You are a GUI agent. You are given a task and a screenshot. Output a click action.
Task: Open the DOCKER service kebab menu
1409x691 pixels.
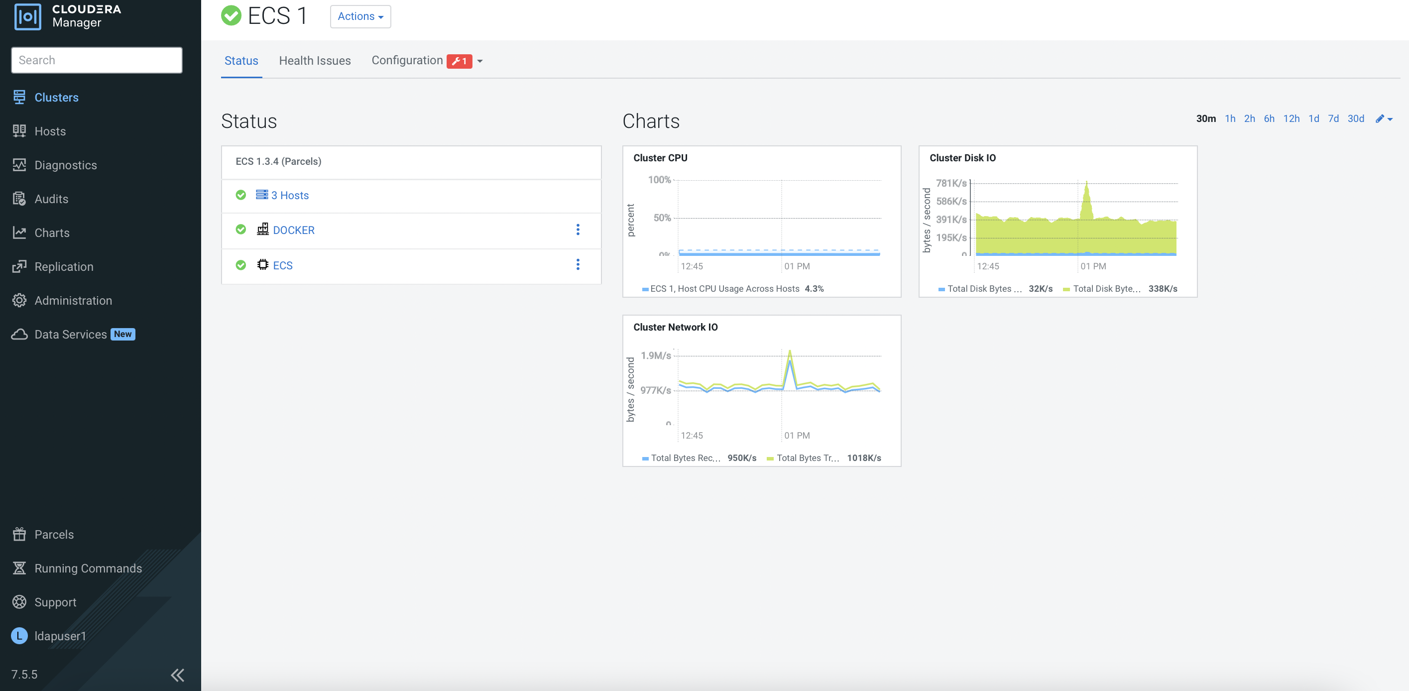578,230
